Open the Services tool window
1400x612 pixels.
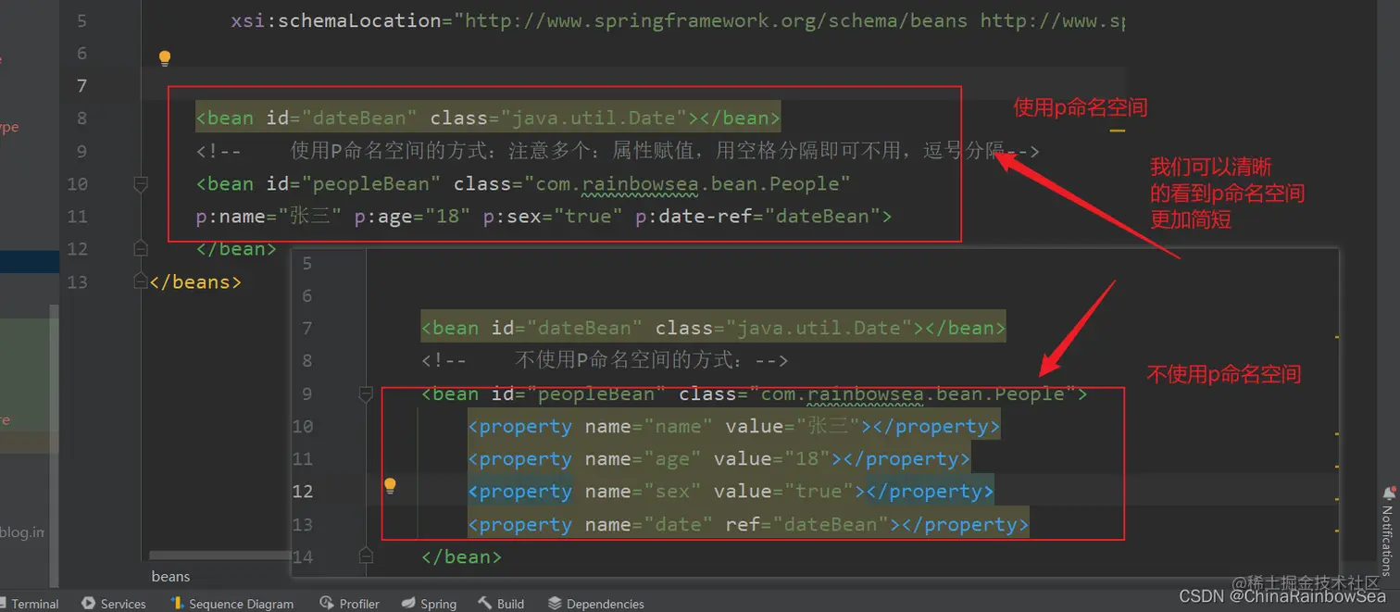point(114,604)
